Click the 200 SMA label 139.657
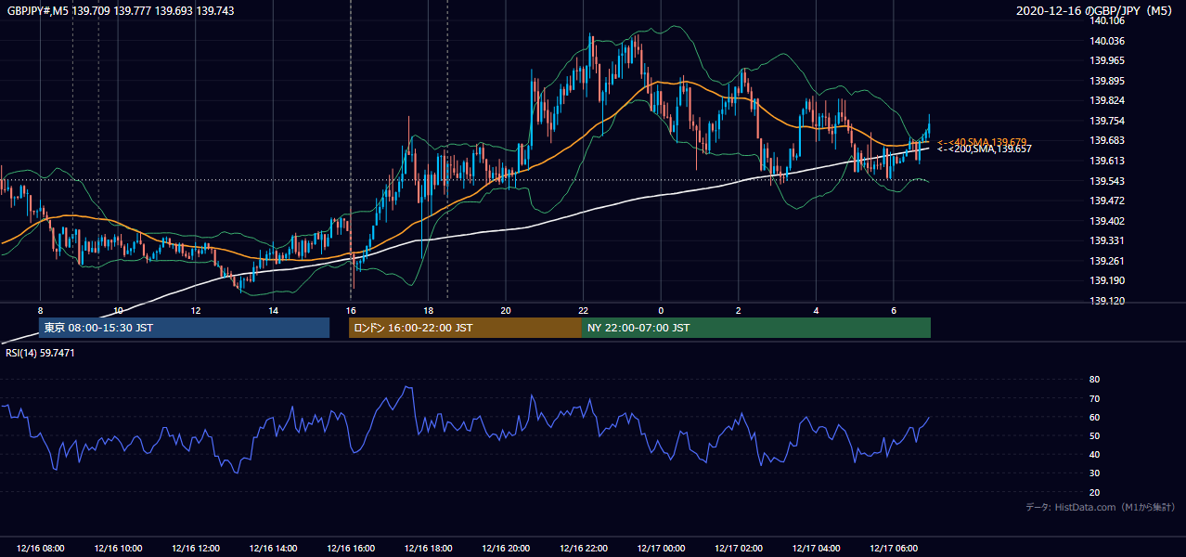 tap(985, 149)
